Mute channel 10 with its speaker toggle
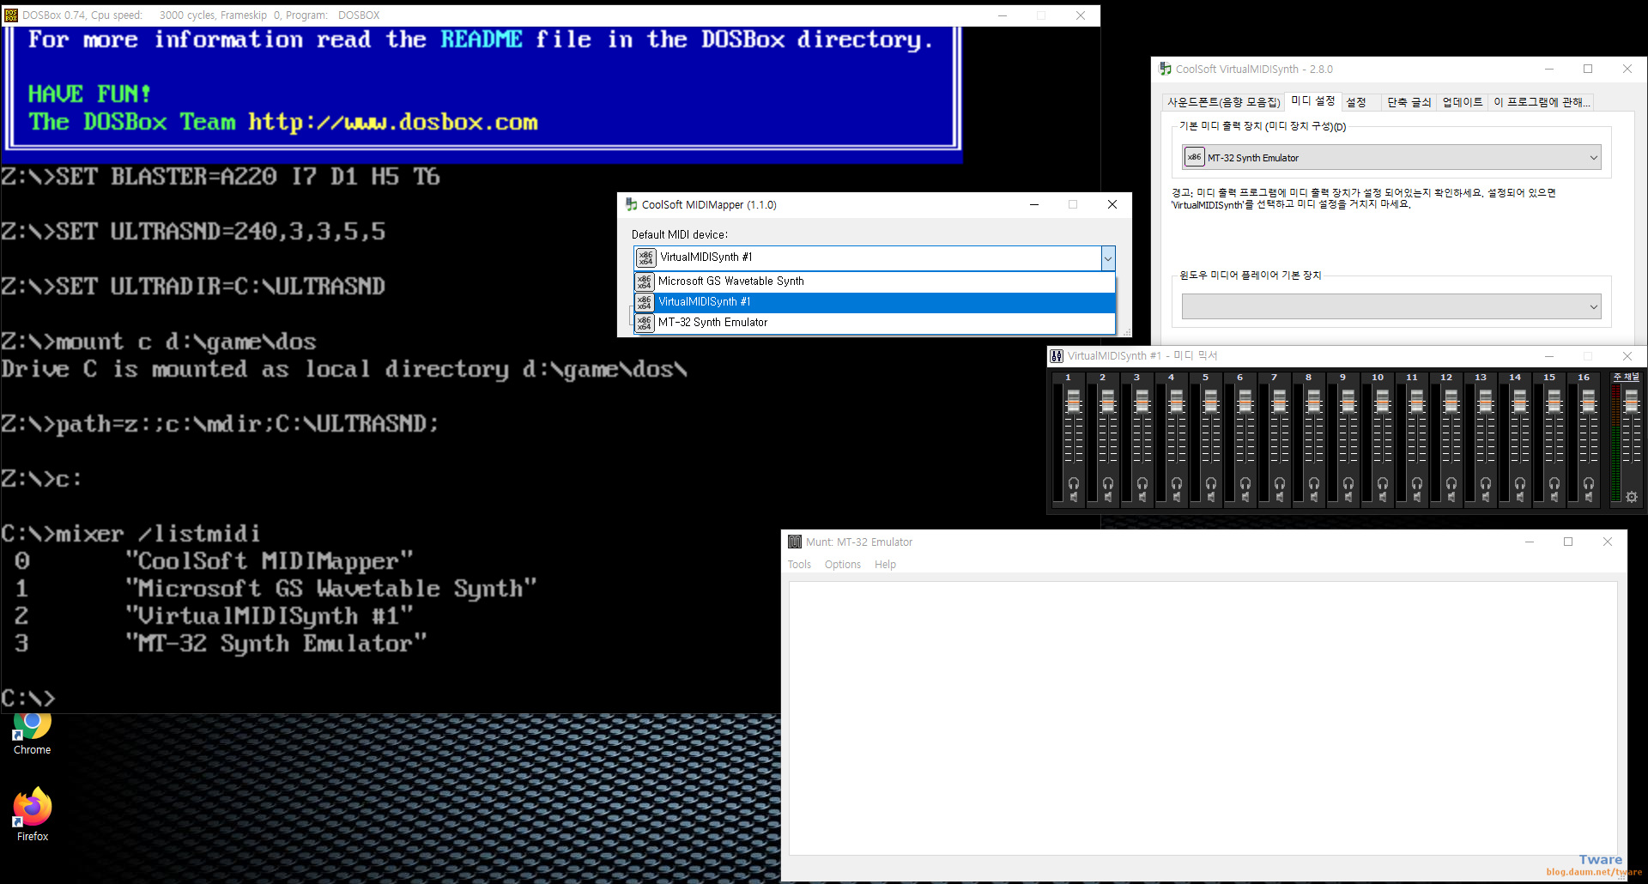 1383,497
